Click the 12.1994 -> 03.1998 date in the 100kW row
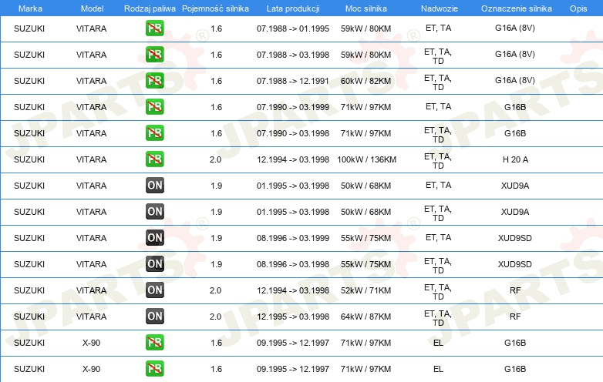 [x=293, y=159]
